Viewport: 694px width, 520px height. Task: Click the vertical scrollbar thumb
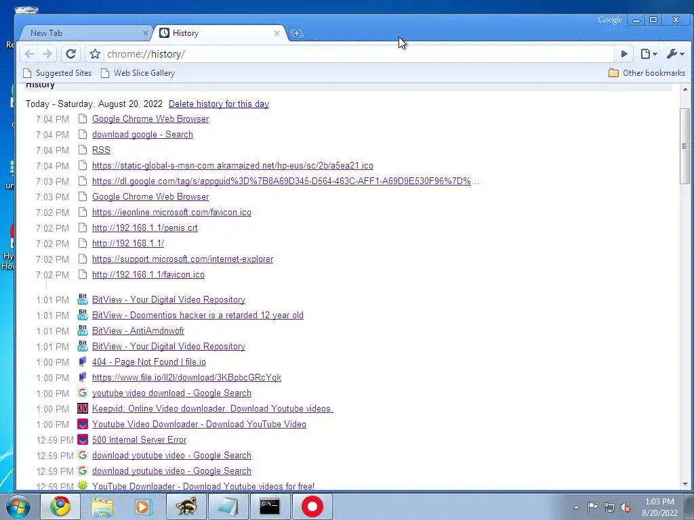685,146
